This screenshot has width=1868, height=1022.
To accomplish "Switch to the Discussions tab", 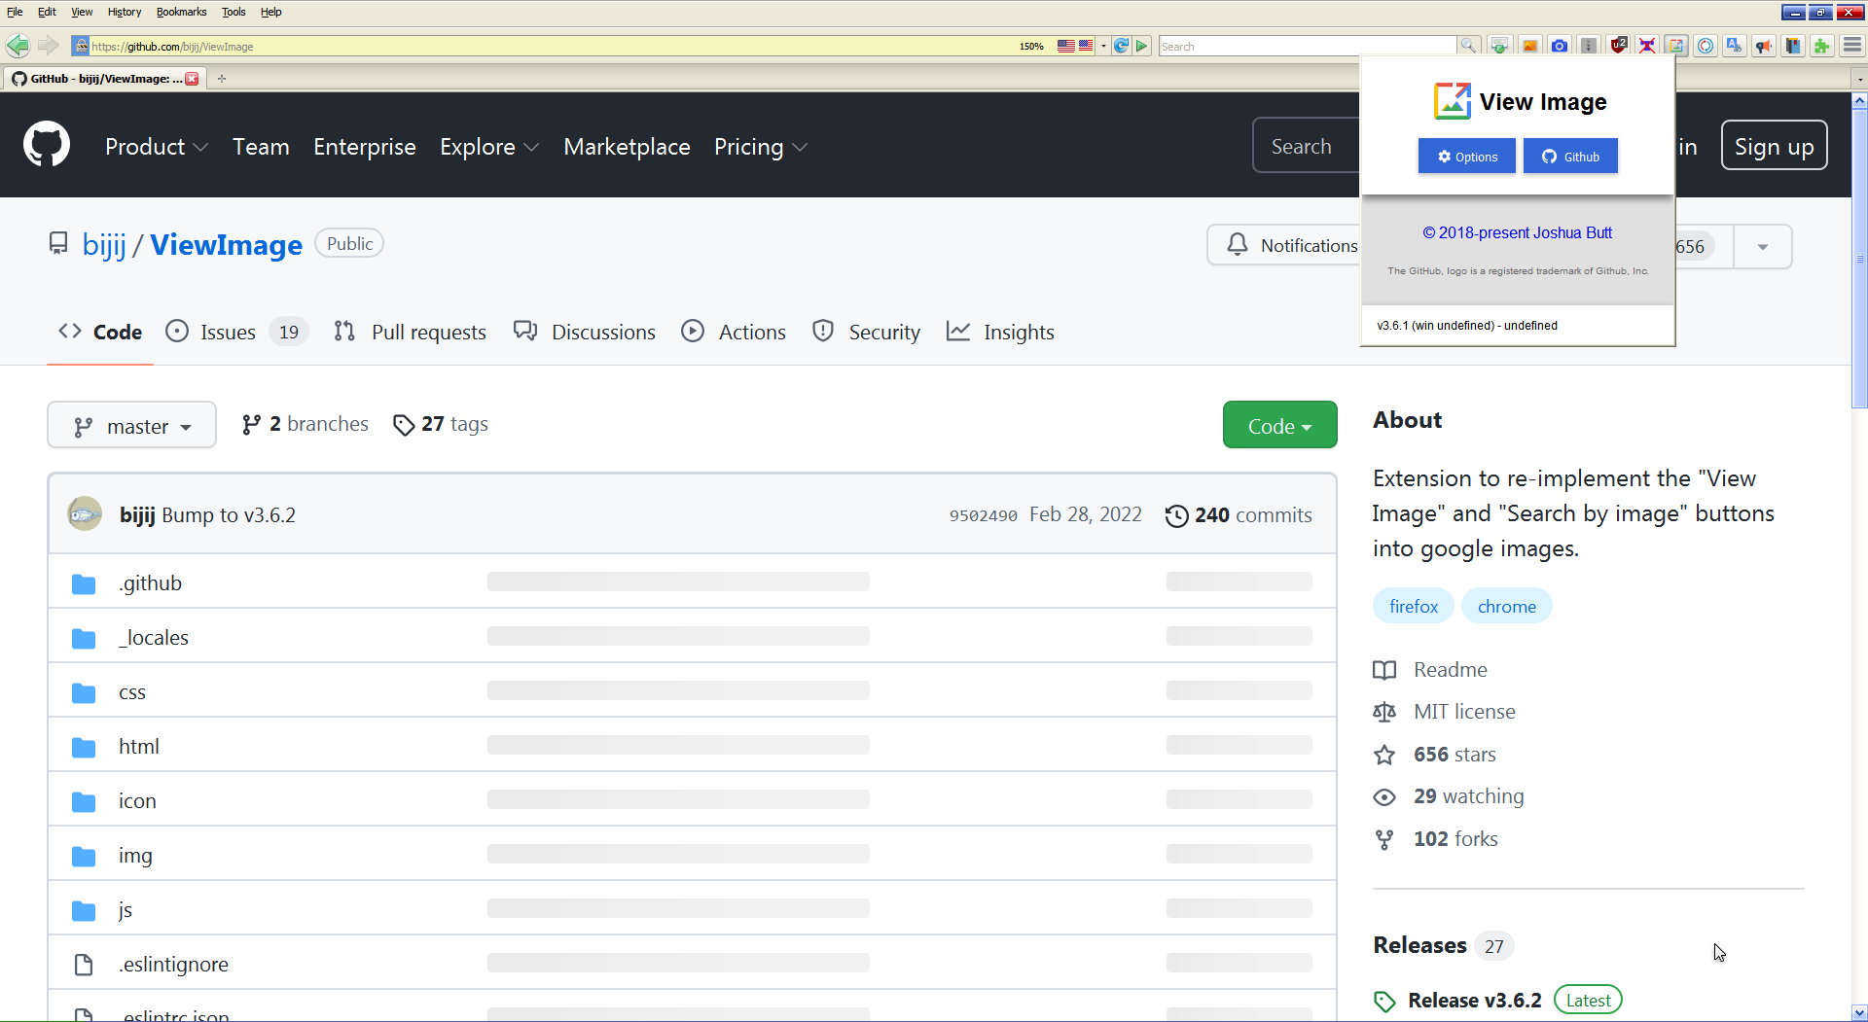I will point(584,332).
